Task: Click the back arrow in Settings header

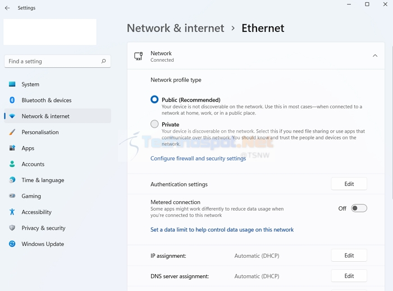Action: point(7,8)
